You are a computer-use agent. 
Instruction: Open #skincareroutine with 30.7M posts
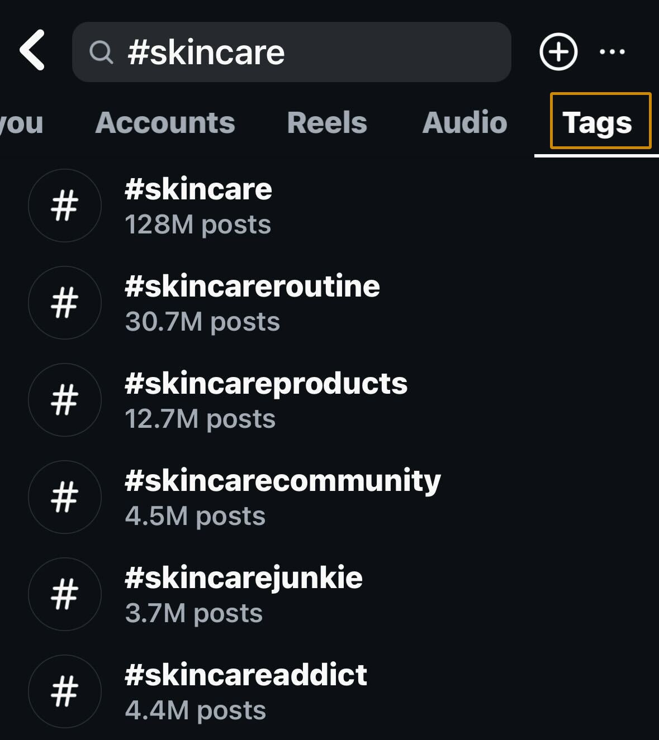(x=252, y=303)
